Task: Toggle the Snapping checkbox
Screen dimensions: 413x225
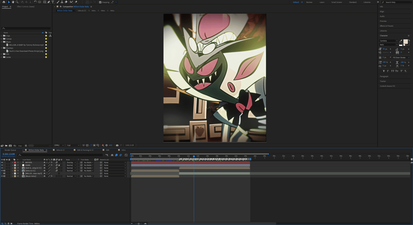Action: (x=100, y=2)
